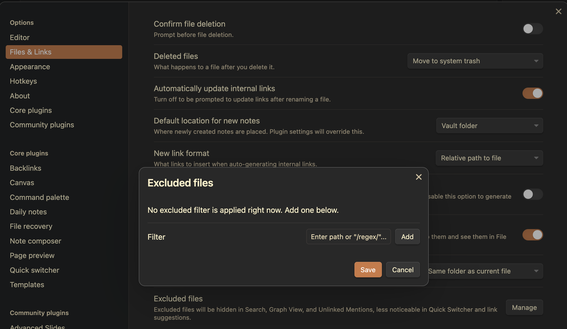This screenshot has height=329, width=567.
Task: Switch to Hotkeys settings
Action: [x=23, y=81]
